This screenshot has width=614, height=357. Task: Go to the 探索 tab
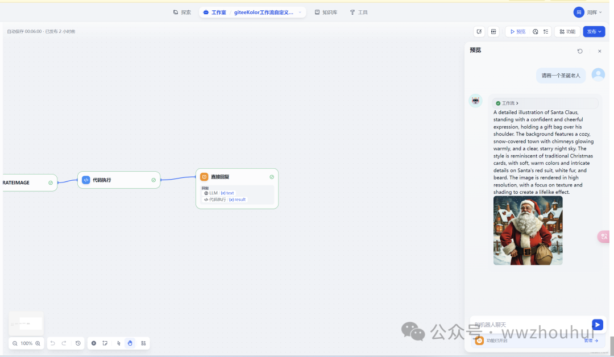[182, 12]
